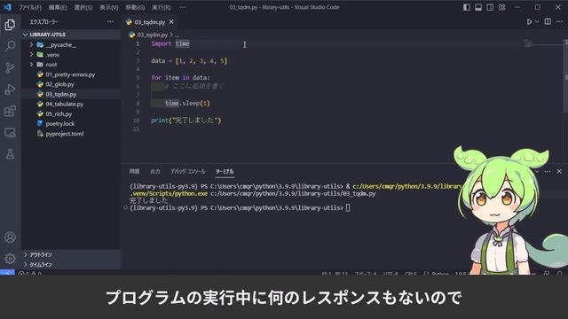This screenshot has width=568, height=319.
Task: Click the ellipsis breadcrumb after 03_tqdm.py
Action: 177,35
